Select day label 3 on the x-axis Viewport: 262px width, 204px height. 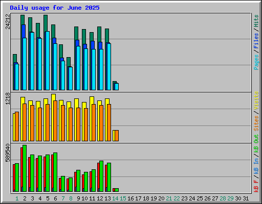[x=32, y=198]
